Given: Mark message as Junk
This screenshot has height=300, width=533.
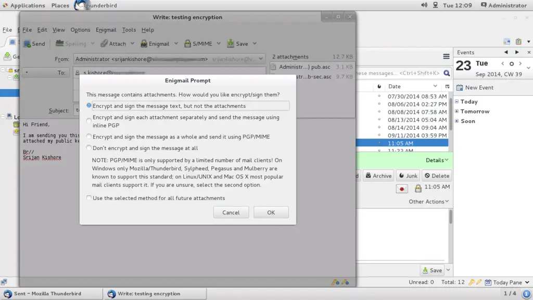Looking at the screenshot, I should pos(408,176).
